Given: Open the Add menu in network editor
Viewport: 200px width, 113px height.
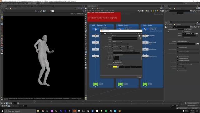Looking at the screenshot, I should [90, 11].
